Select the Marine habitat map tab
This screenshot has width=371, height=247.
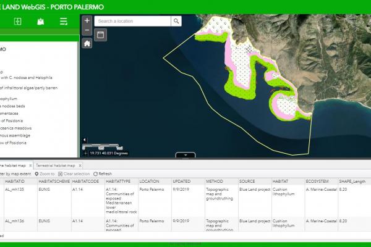[12, 165]
